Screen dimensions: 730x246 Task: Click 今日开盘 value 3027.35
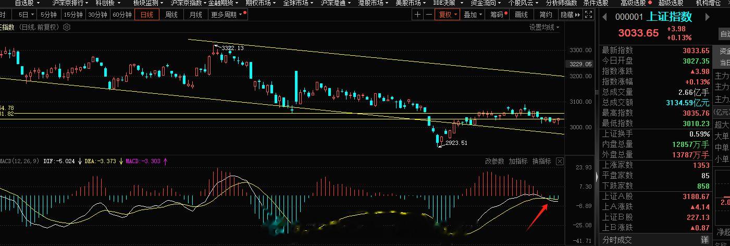coord(696,61)
